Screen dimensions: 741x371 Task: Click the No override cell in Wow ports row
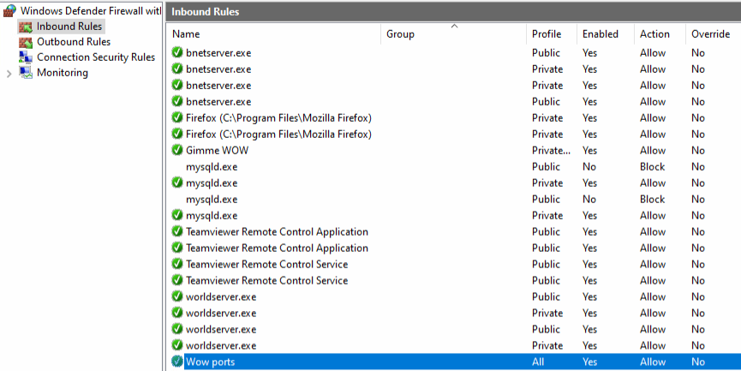pyautogui.click(x=698, y=362)
